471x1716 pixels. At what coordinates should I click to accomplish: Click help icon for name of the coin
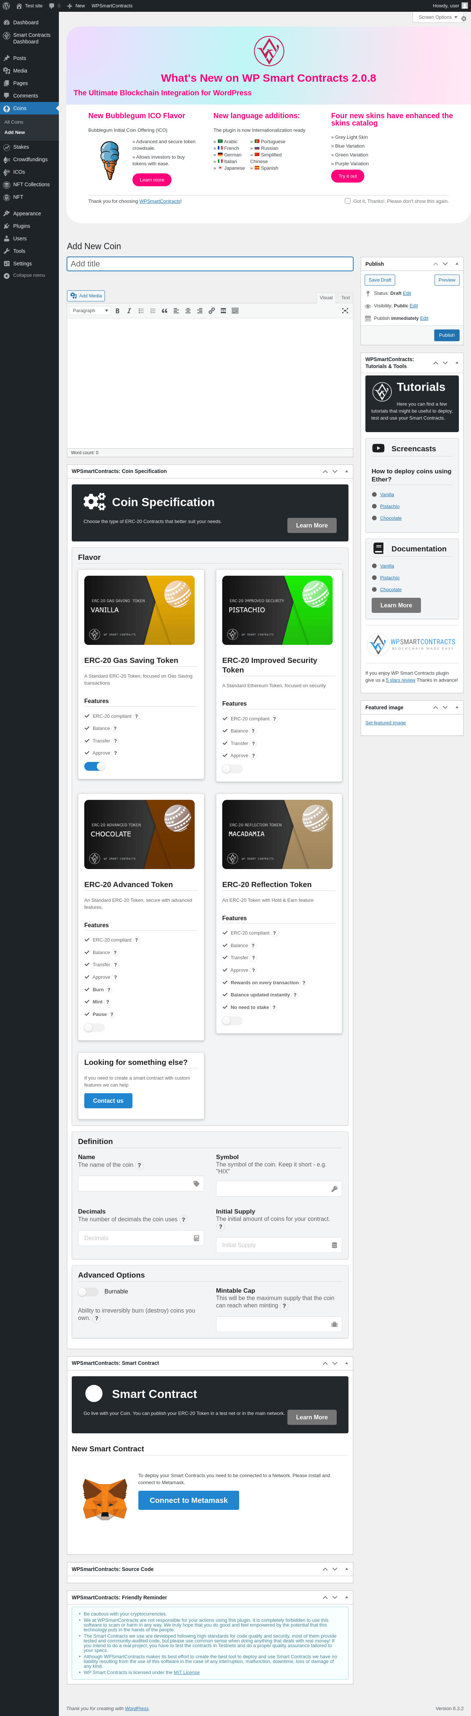[x=139, y=1165]
